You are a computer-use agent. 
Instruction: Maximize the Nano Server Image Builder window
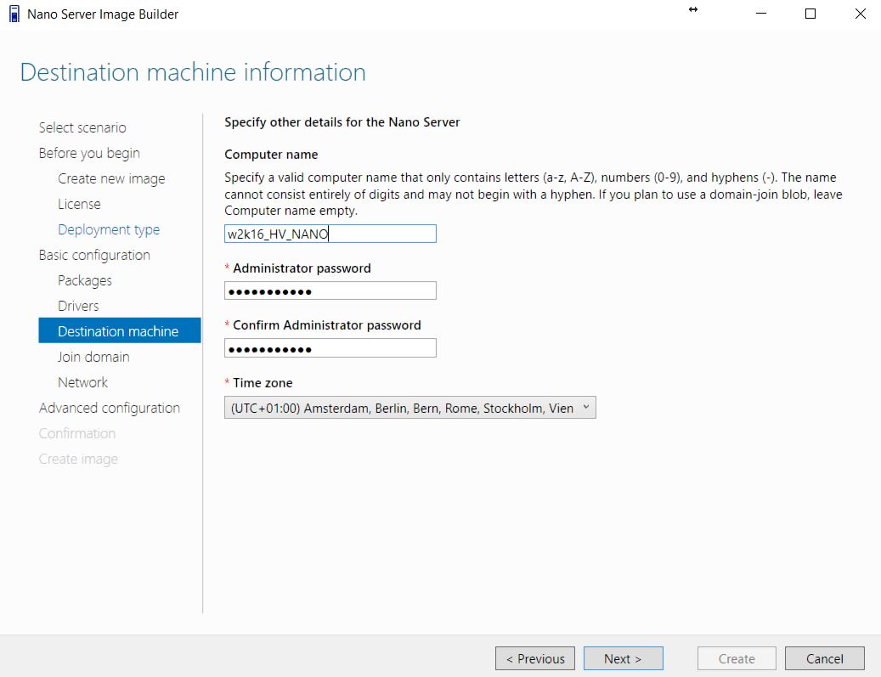click(810, 14)
